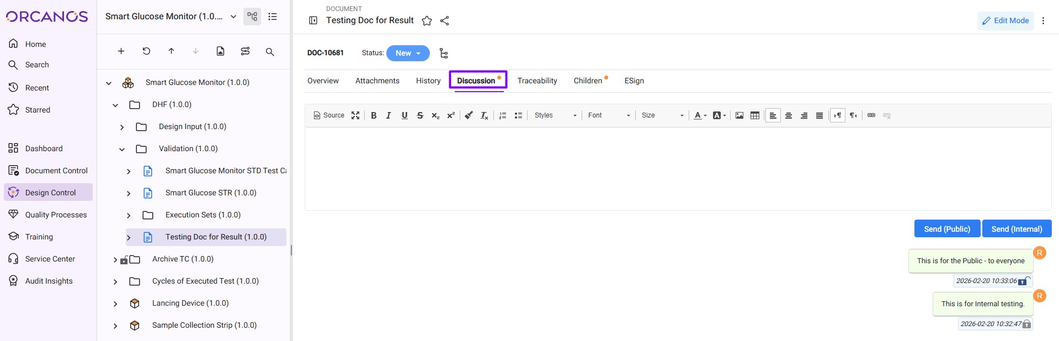Click the refresh icon in tree toolbar

click(146, 51)
